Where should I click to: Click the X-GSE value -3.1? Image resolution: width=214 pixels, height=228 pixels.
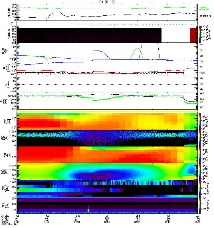click(x=107, y=216)
